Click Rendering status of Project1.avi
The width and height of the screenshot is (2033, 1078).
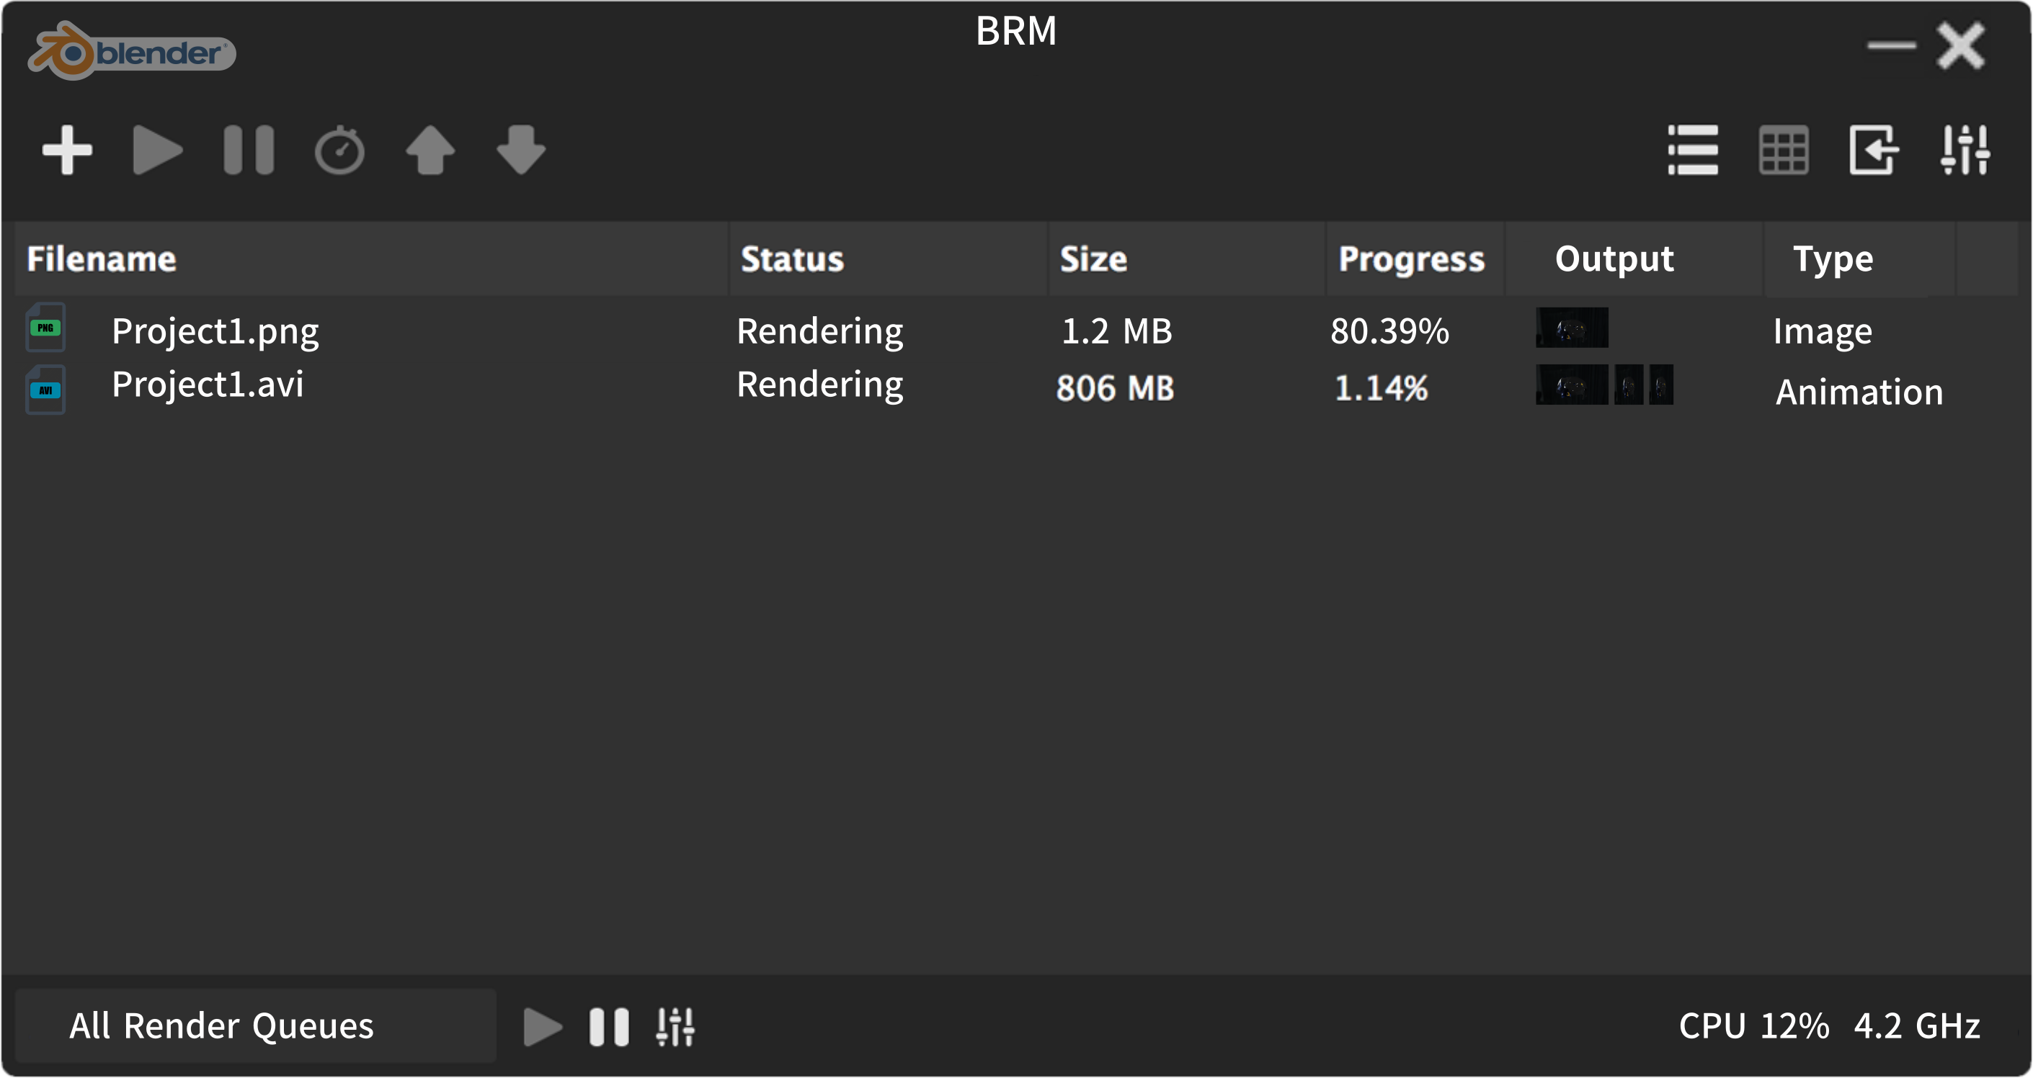(x=820, y=385)
